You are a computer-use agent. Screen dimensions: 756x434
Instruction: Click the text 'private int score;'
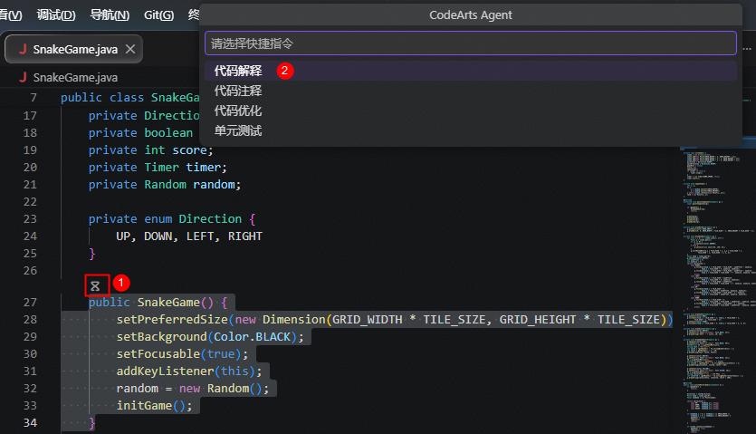[150, 150]
